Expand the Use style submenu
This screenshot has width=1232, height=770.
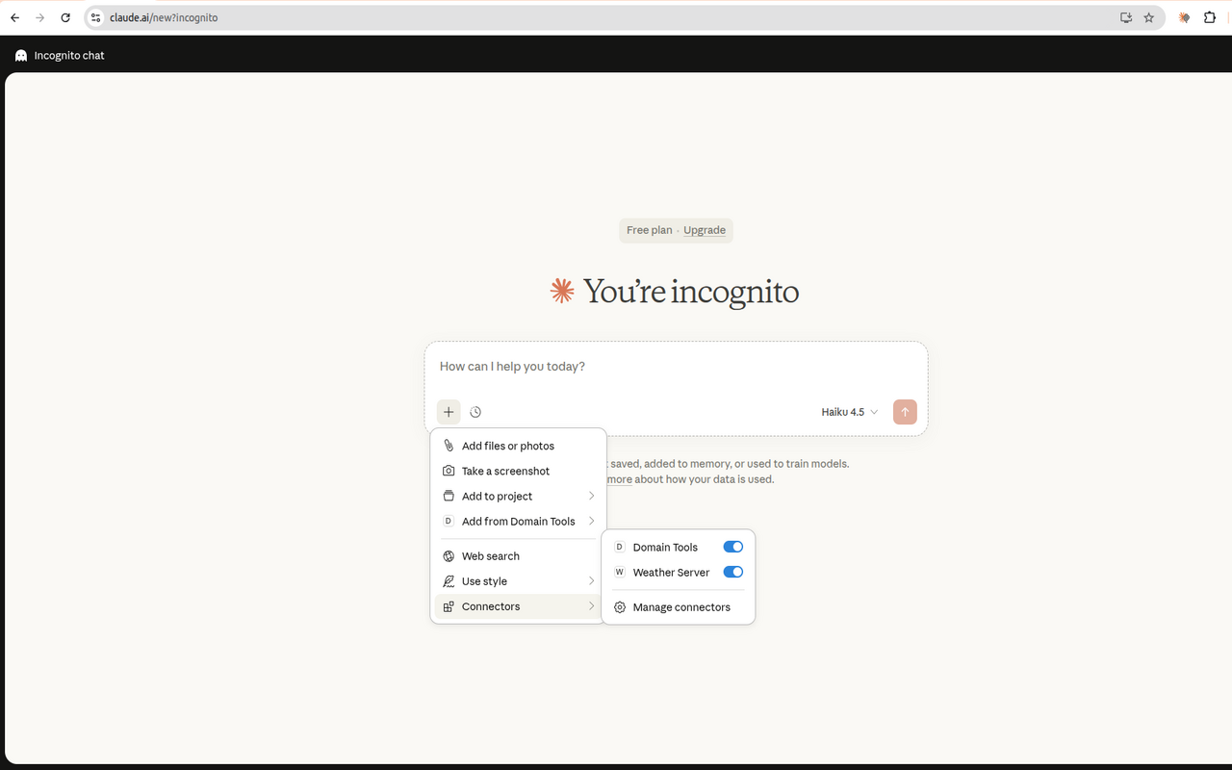tap(518, 580)
